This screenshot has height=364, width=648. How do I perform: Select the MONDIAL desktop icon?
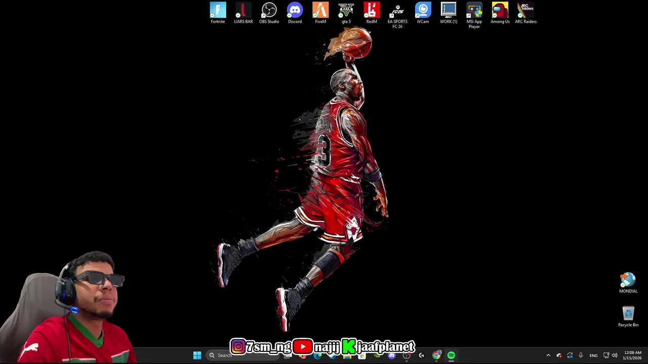point(628,283)
